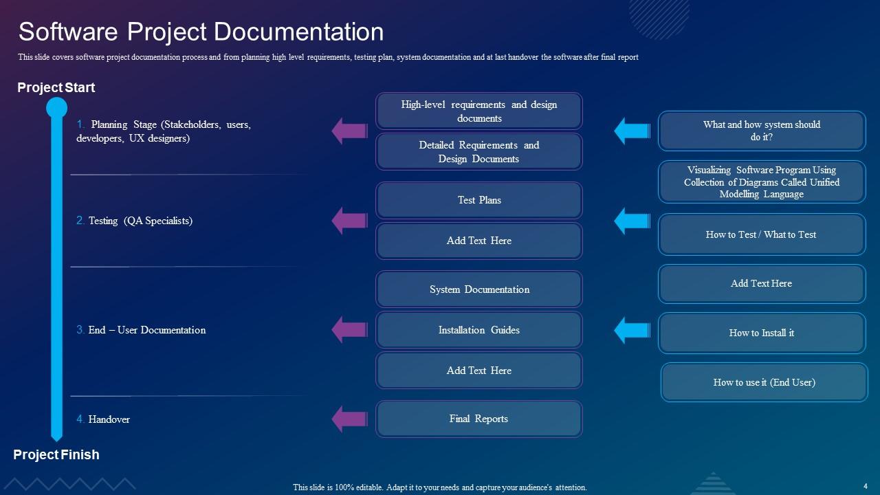Select the High-level requirements and design documents box
Image resolution: width=880 pixels, height=495 pixels.
478,111
